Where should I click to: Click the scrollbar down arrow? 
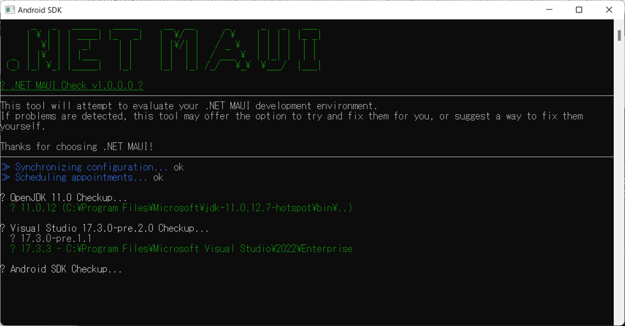(619, 321)
